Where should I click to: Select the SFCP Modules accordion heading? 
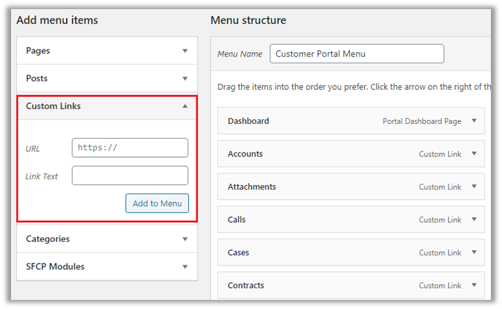click(55, 267)
